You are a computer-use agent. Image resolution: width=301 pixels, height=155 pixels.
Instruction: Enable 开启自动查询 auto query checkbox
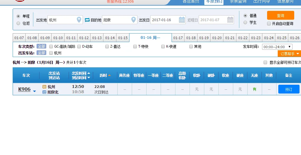pyautogui.click(x=269, y=24)
